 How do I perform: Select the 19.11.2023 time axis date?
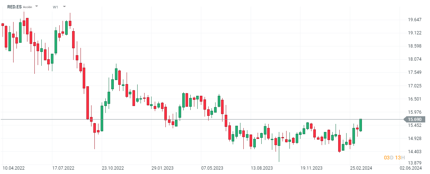(x=311, y=168)
